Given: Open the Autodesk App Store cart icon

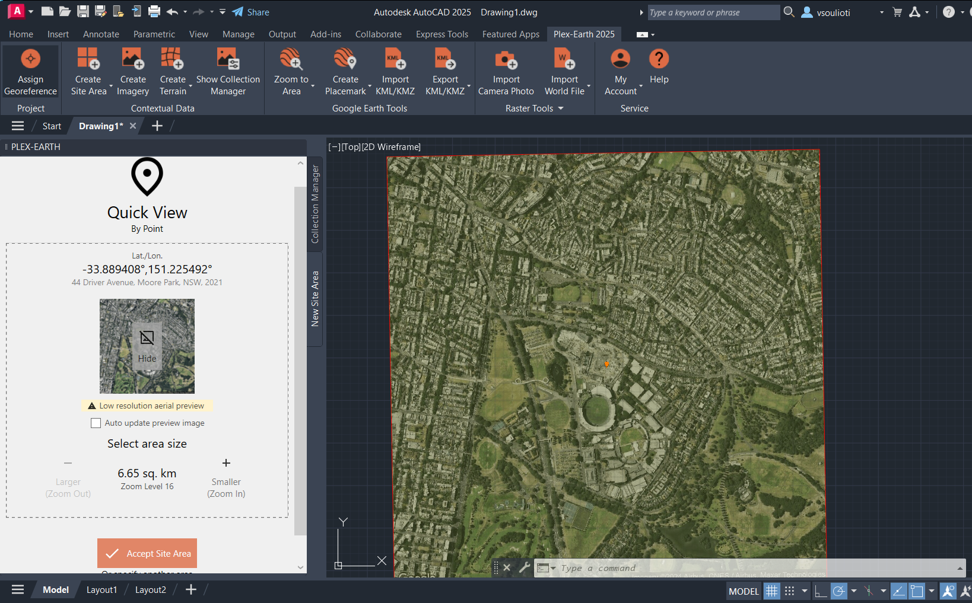Looking at the screenshot, I should coord(897,12).
